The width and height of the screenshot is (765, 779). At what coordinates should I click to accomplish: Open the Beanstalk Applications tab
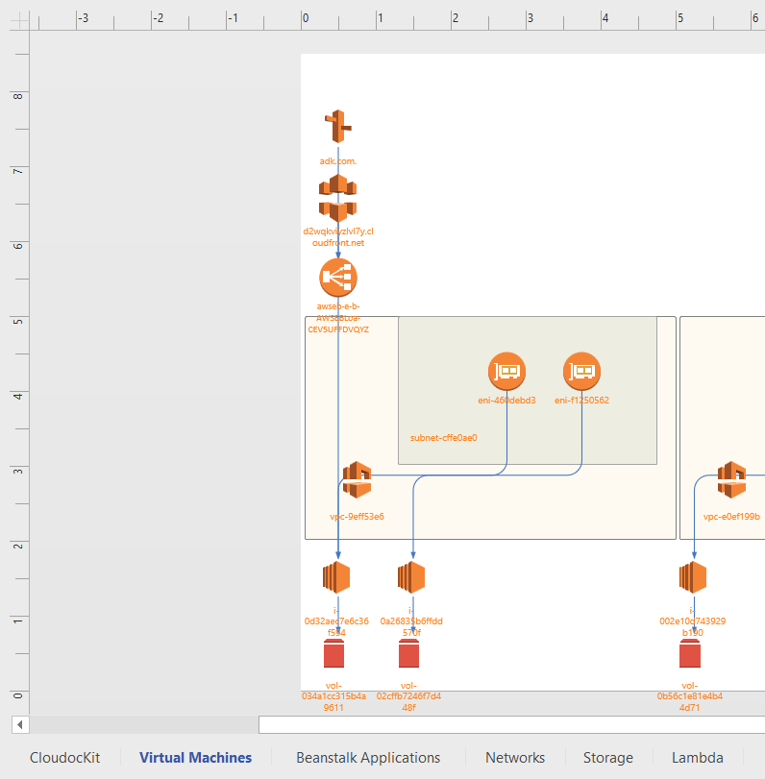[368, 758]
